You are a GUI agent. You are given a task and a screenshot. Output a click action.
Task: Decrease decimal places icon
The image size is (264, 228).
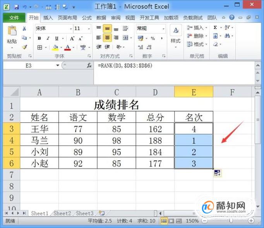[149, 47]
